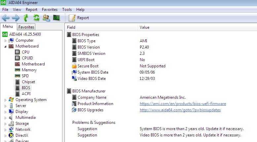Expand the Computer tree node
Viewport: 257px width, 142px height.
(5, 41)
